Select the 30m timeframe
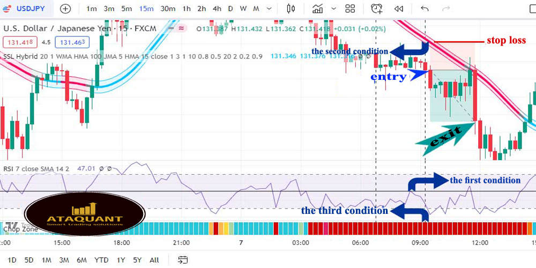The width and height of the screenshot is (536, 268). click(167, 9)
